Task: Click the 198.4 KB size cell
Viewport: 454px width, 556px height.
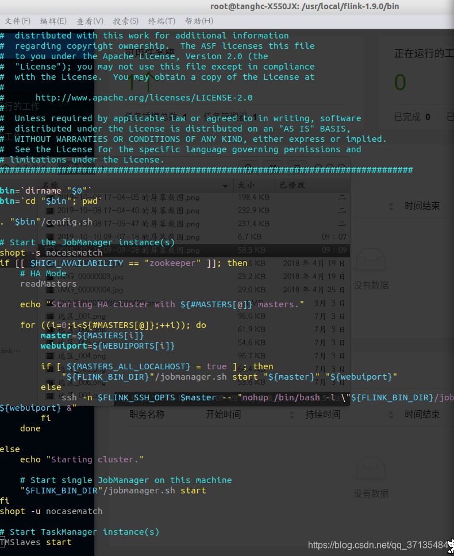Action: tap(254, 197)
